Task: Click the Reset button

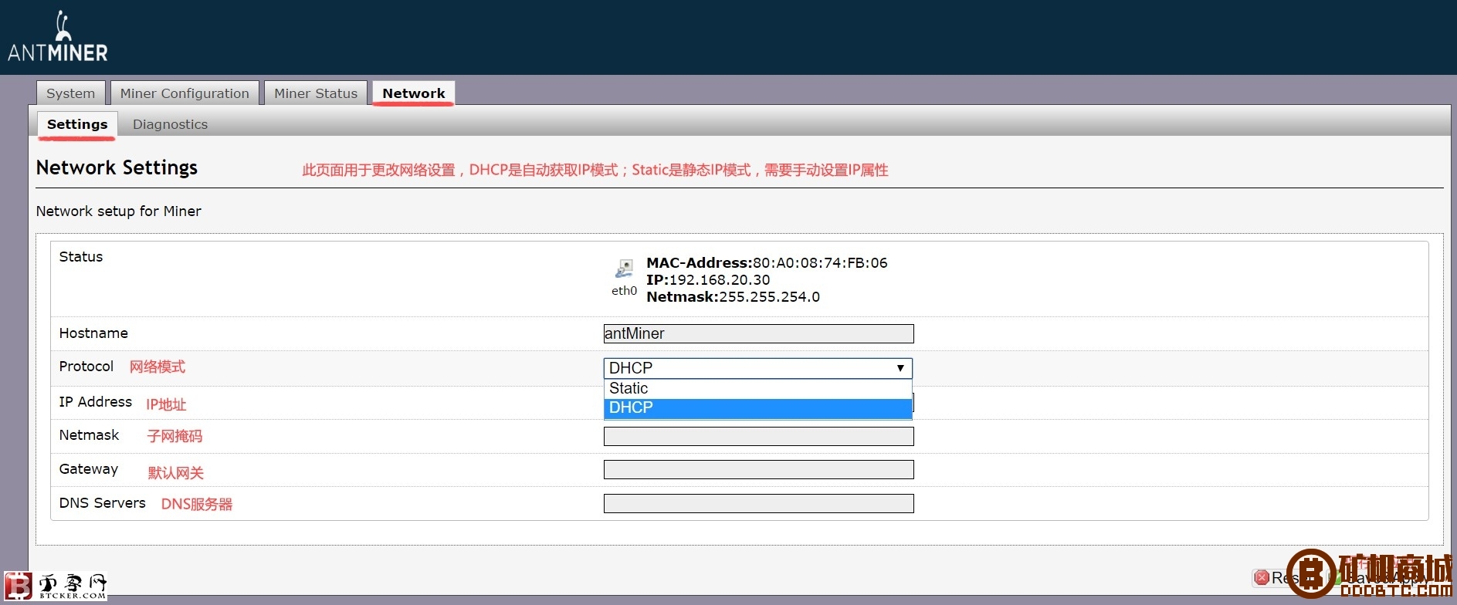Action: pyautogui.click(x=1284, y=577)
